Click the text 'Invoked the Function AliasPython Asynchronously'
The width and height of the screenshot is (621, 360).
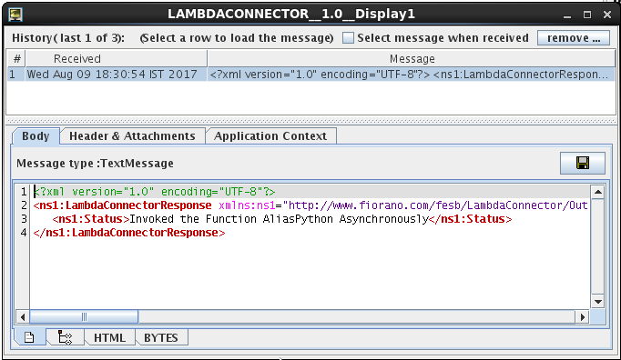(279, 219)
